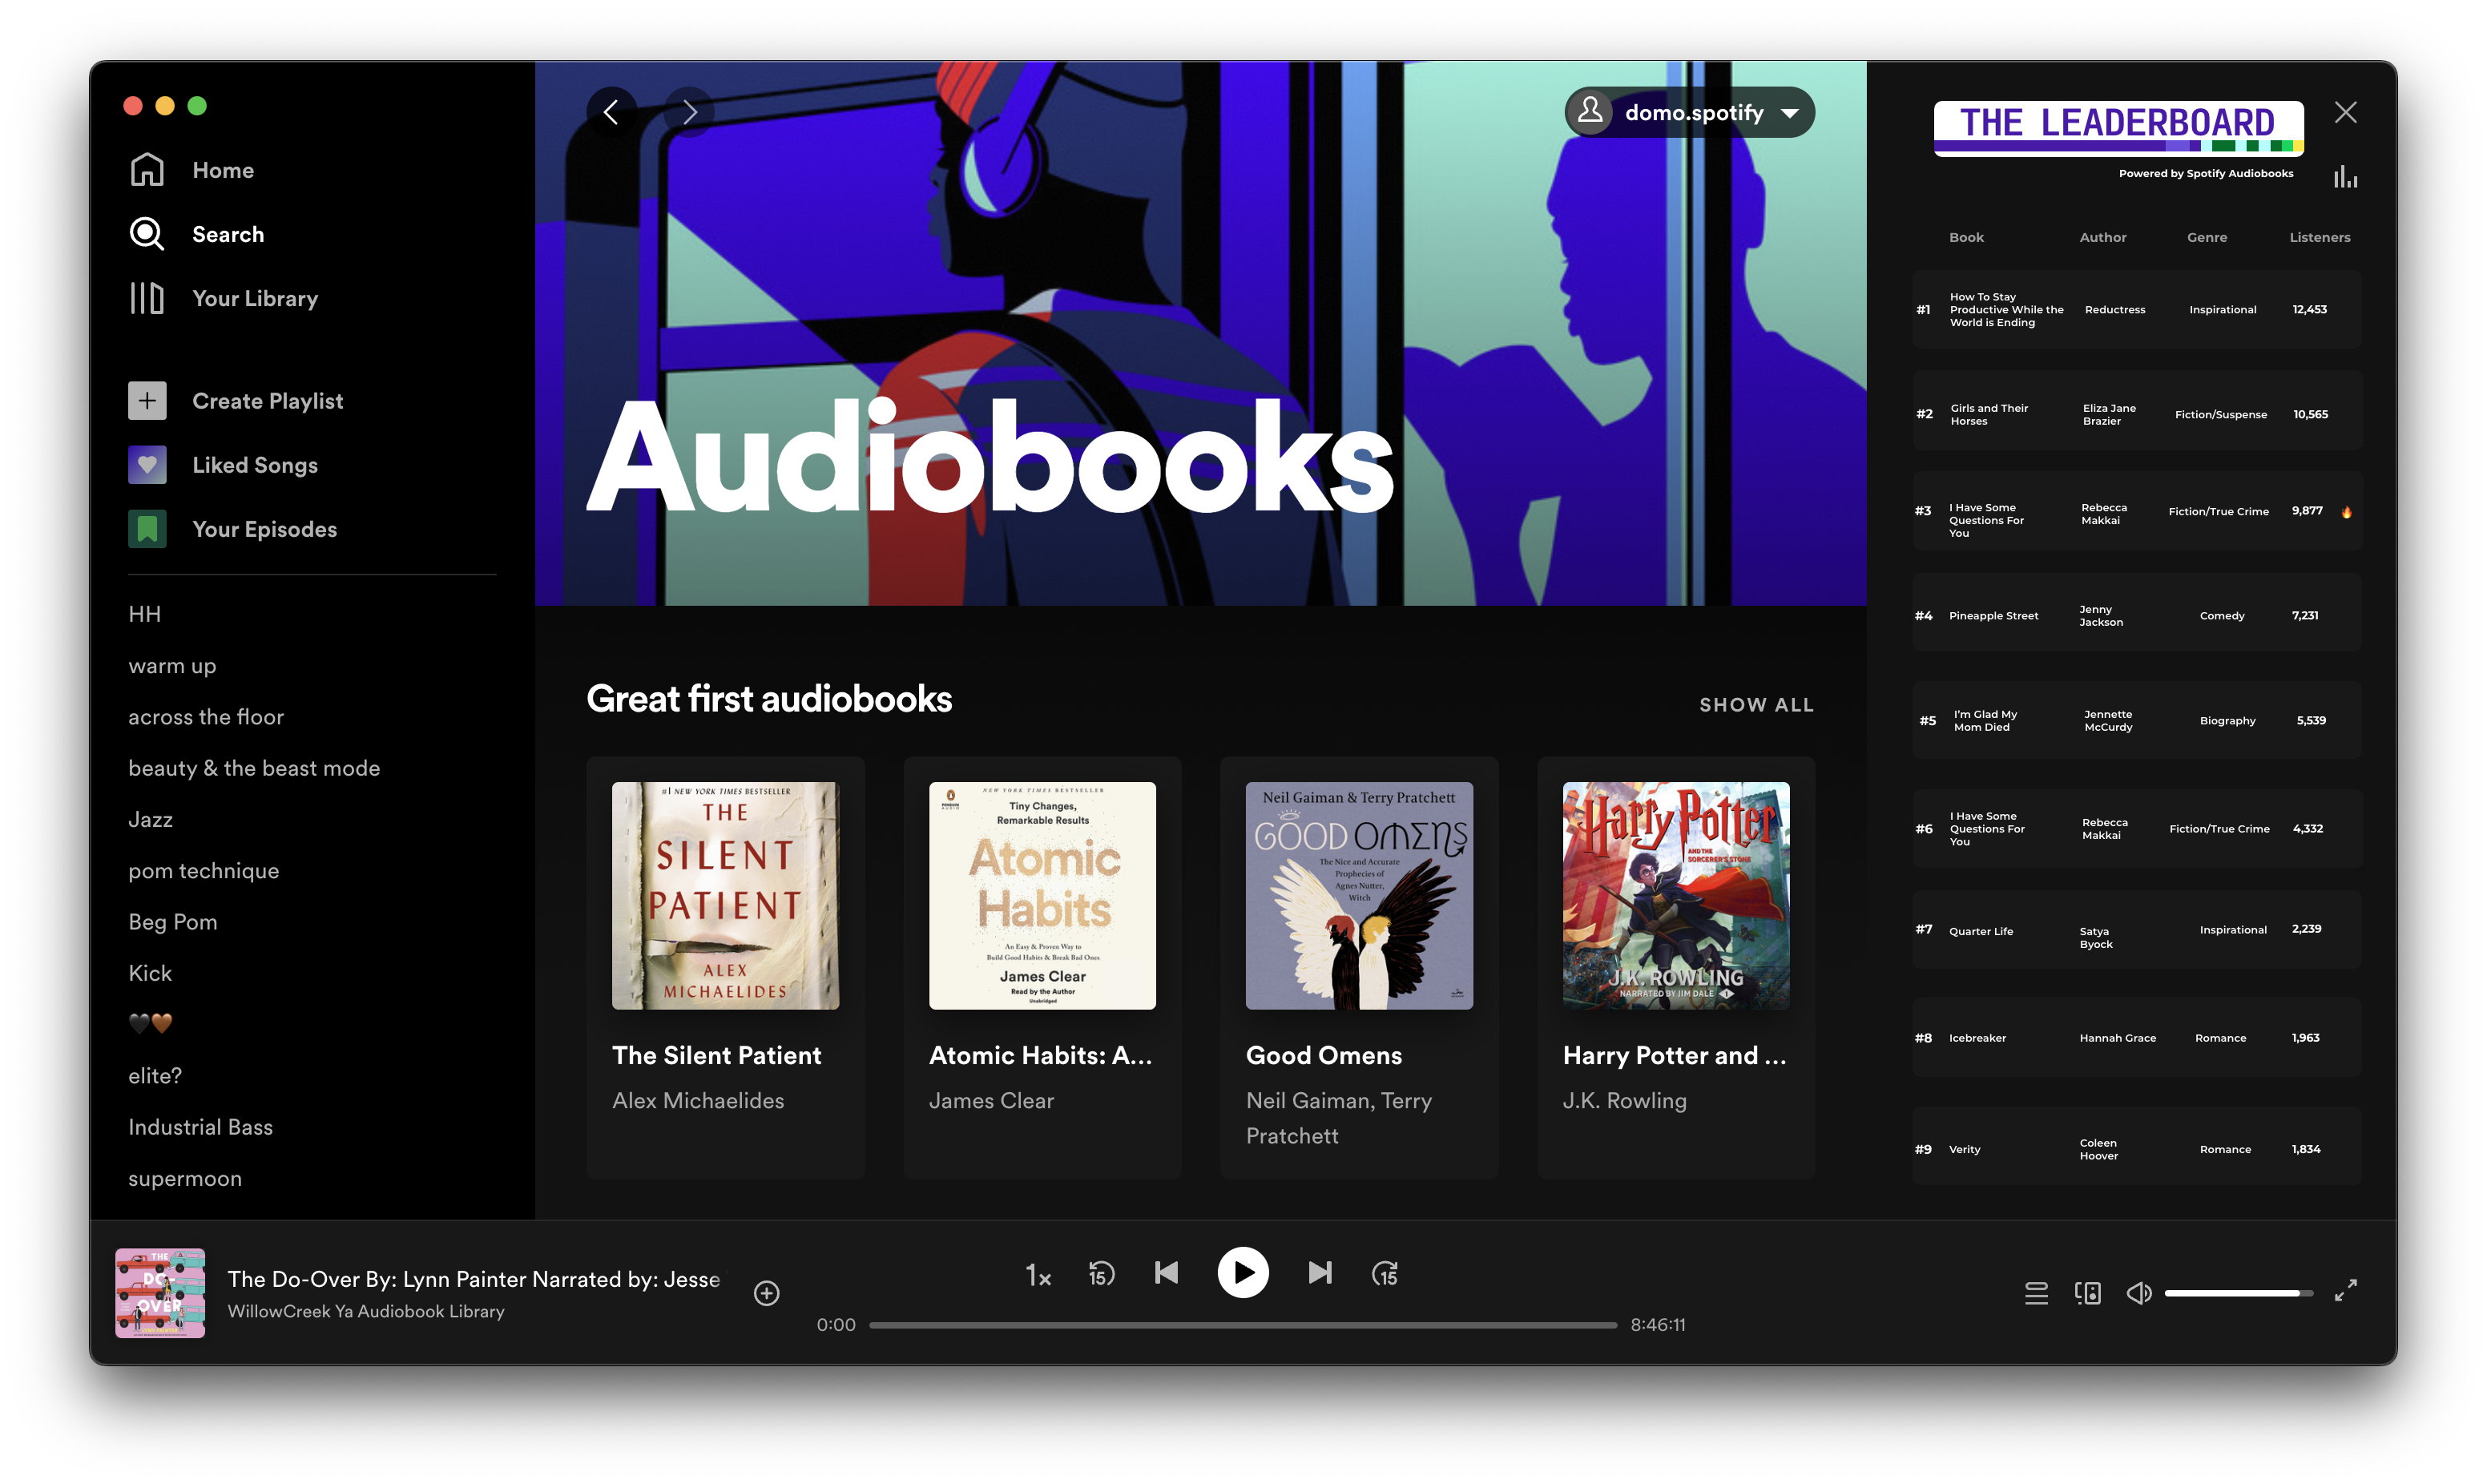Open the Atomic Habits audiobook cover

[1042, 895]
